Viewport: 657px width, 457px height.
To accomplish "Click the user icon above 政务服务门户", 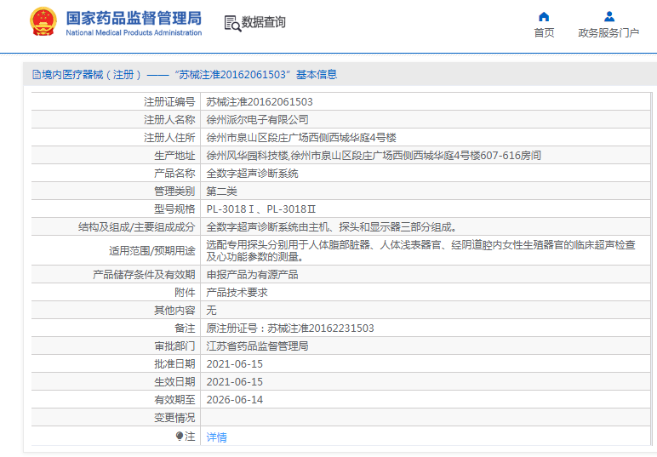I will (x=608, y=16).
